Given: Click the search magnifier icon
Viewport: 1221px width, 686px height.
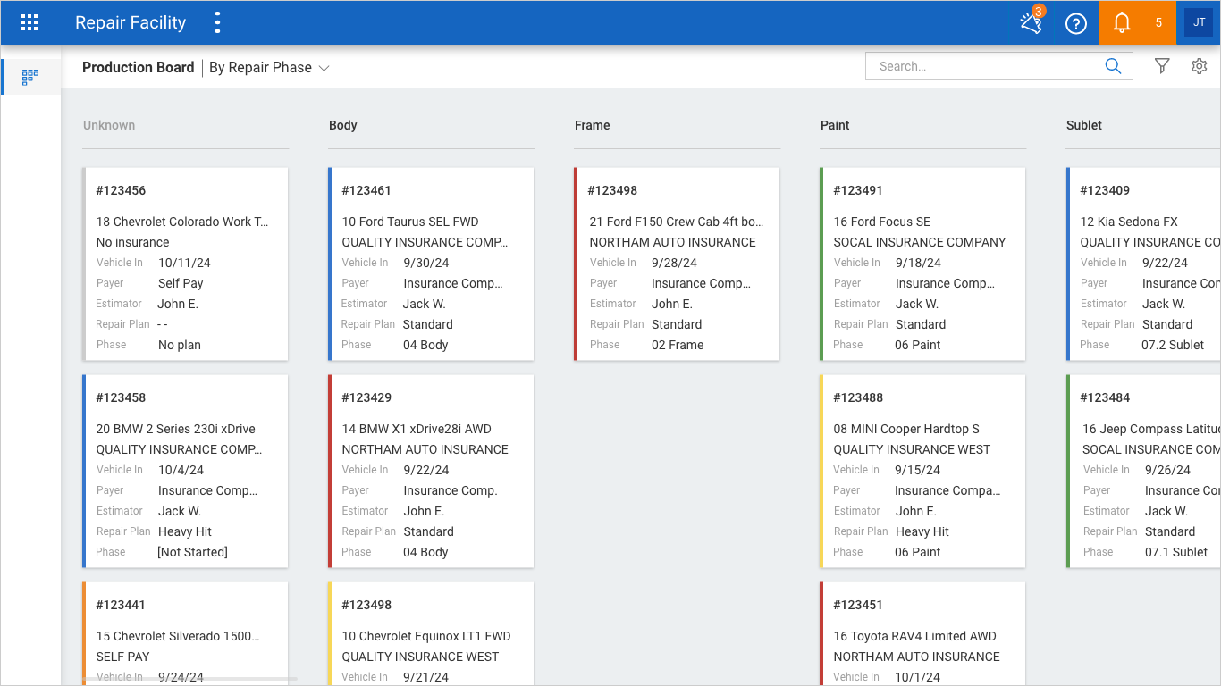Looking at the screenshot, I should pos(1113,66).
